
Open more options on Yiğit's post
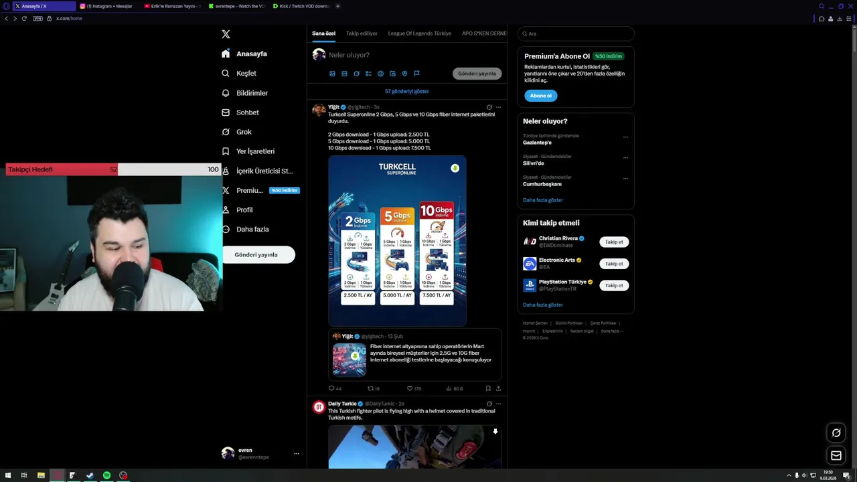tap(498, 107)
